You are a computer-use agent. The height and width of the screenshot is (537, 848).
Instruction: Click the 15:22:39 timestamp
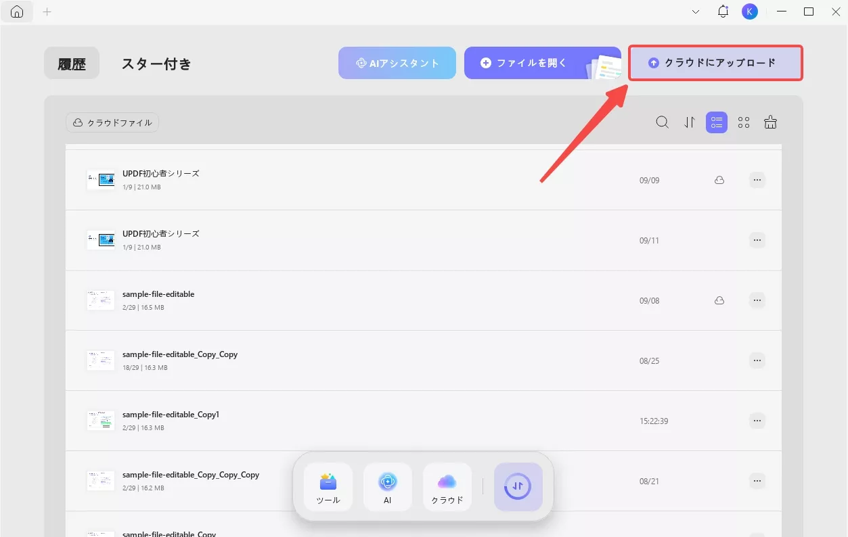click(x=654, y=421)
